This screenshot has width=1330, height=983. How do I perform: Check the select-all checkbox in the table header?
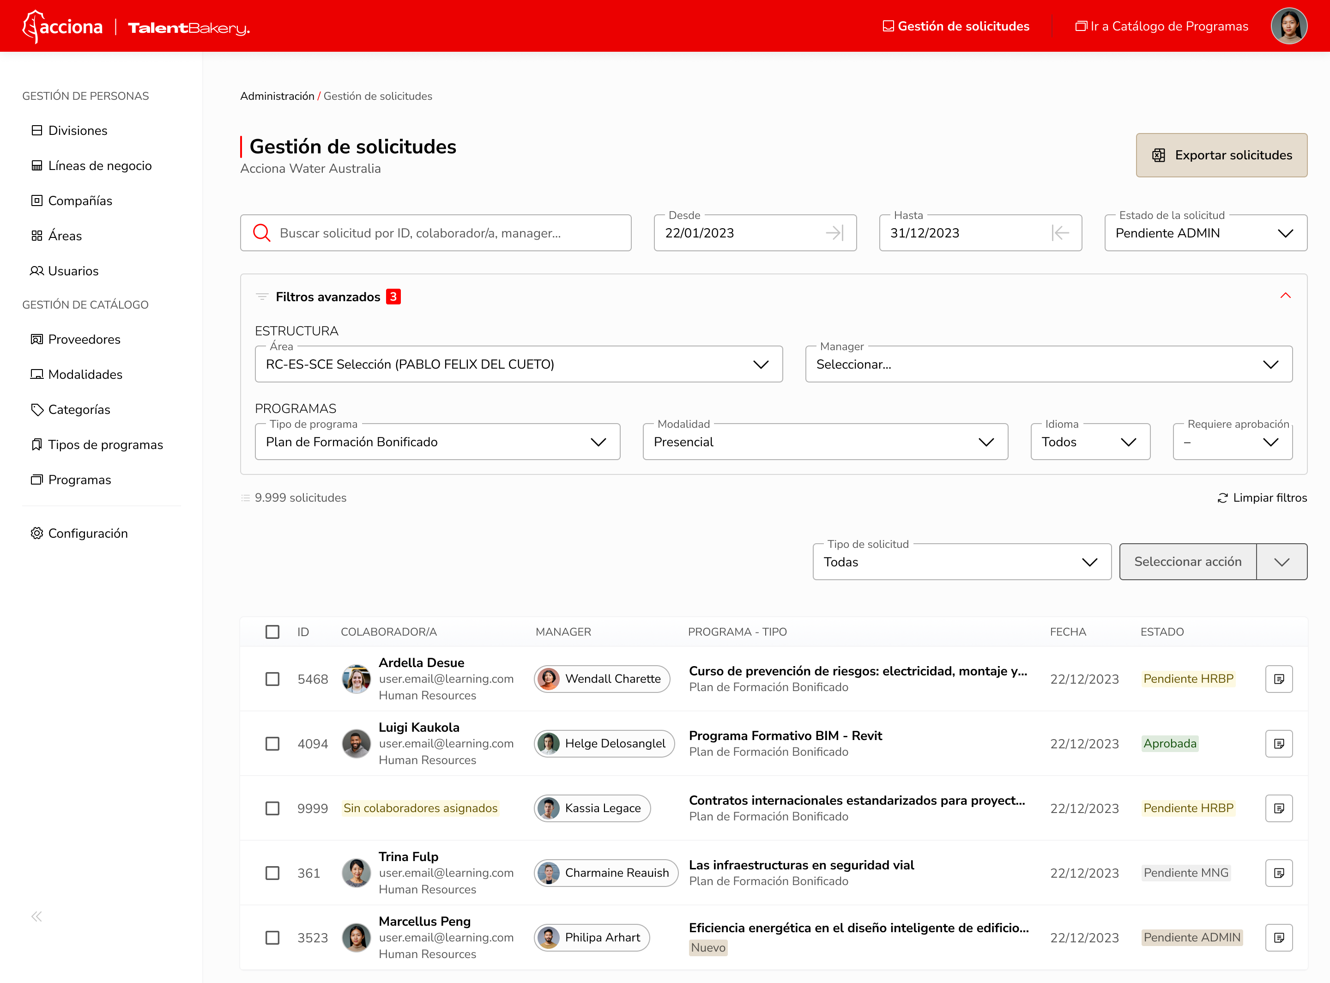click(272, 631)
